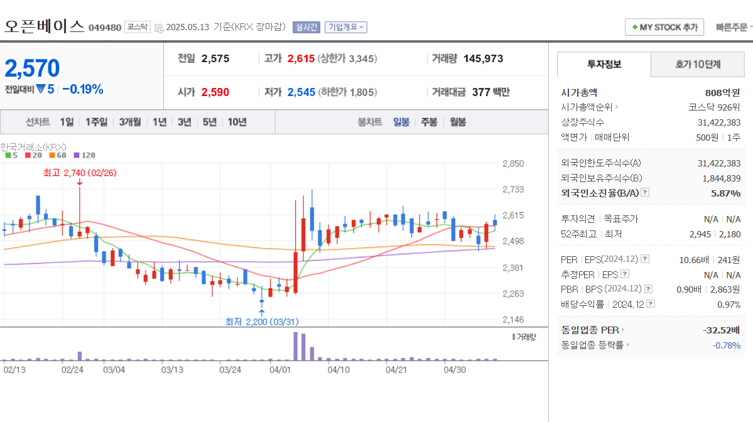Image resolution: width=753 pixels, height=422 pixels.
Task: Click the 저가 value 2,545
Action: coord(301,92)
